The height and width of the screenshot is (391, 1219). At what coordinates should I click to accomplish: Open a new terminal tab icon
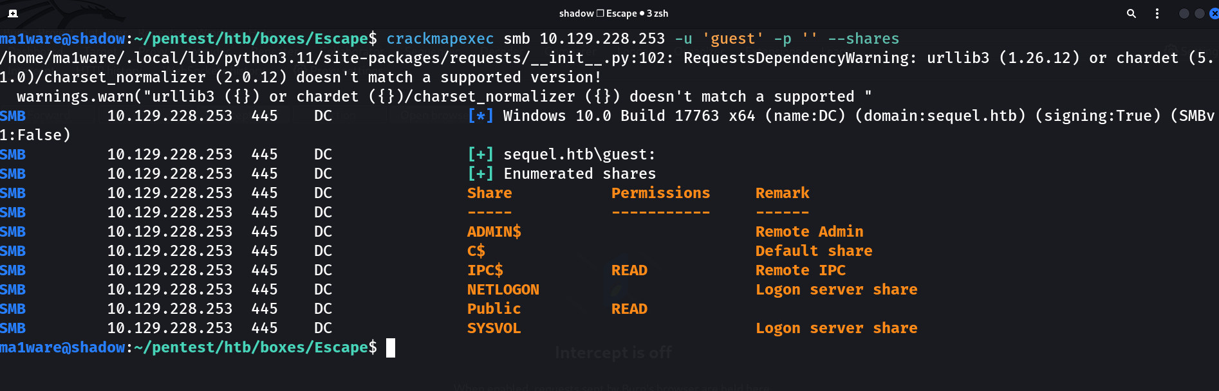point(12,13)
